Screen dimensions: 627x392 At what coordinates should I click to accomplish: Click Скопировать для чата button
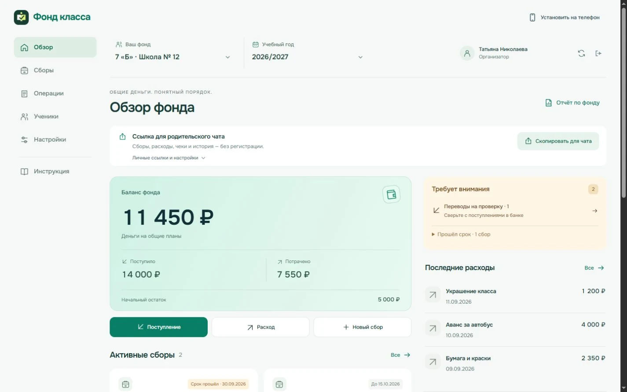pos(558,141)
